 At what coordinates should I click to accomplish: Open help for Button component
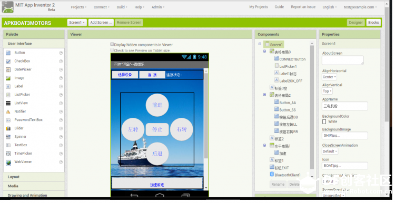[x=61, y=53]
